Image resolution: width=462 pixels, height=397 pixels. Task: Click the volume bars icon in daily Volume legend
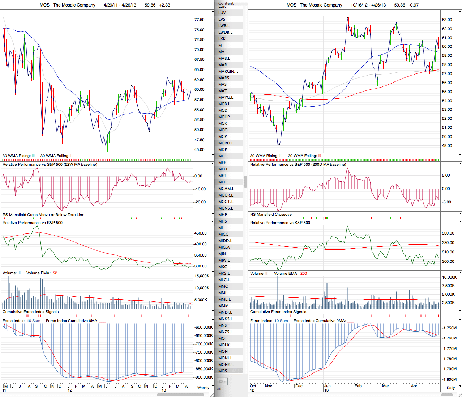tap(267, 274)
